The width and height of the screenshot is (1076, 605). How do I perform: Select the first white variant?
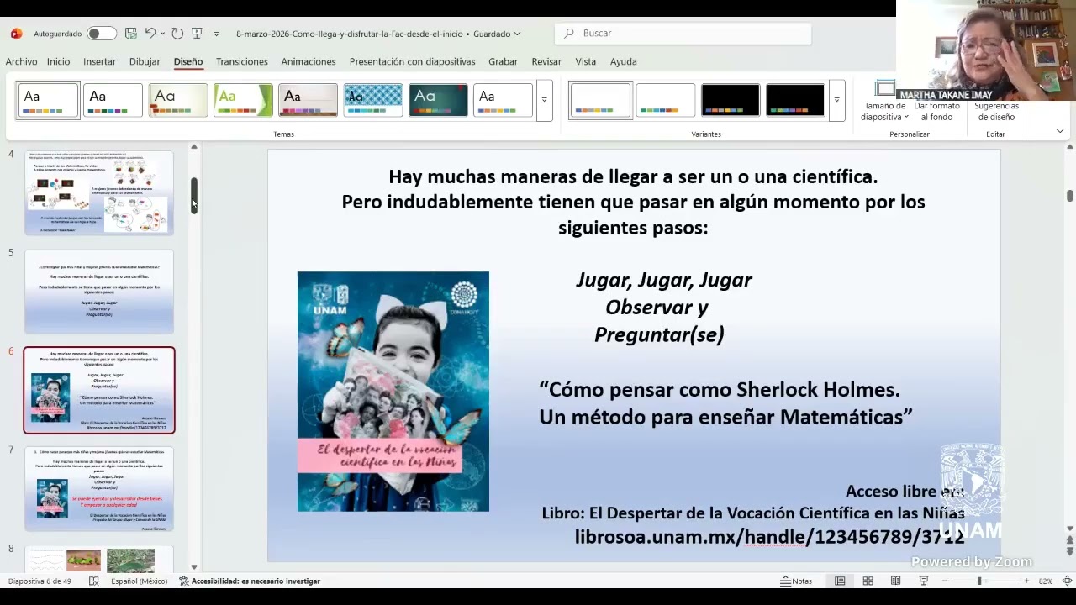click(600, 101)
